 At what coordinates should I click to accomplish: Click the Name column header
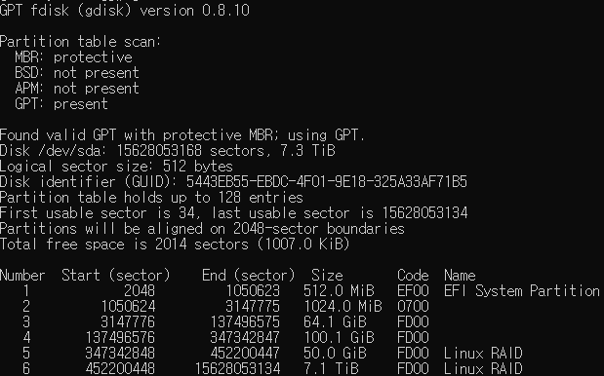[x=460, y=276]
